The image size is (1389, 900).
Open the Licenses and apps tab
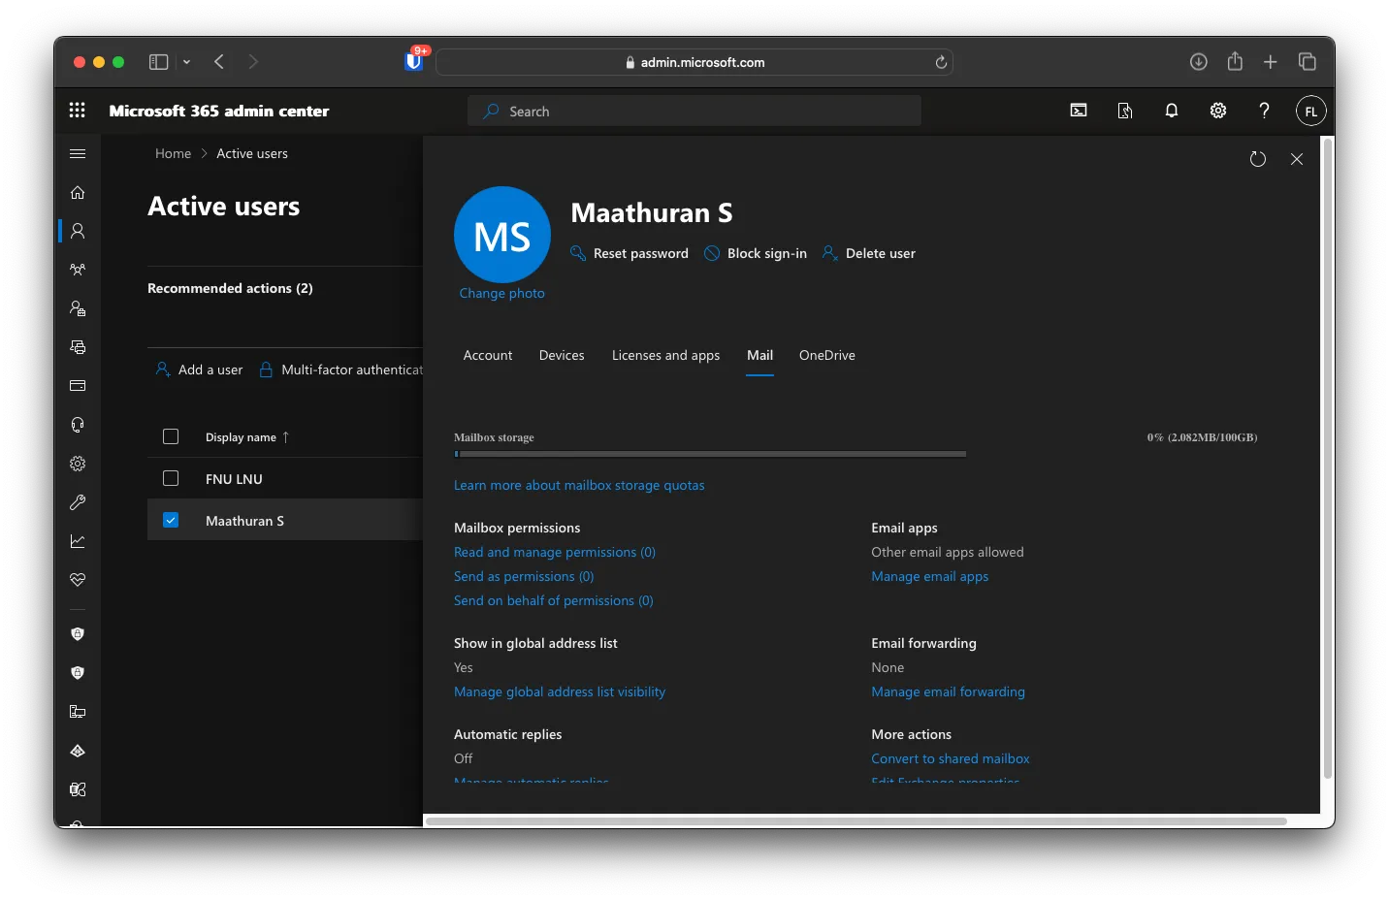click(x=665, y=355)
